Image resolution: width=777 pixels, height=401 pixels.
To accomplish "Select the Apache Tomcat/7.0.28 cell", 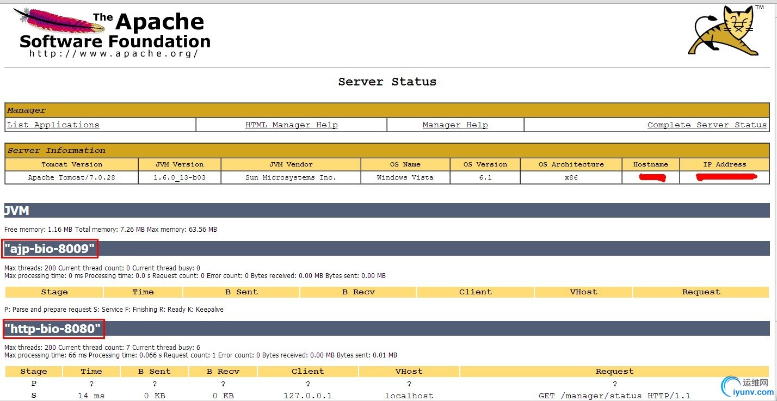I will click(72, 177).
